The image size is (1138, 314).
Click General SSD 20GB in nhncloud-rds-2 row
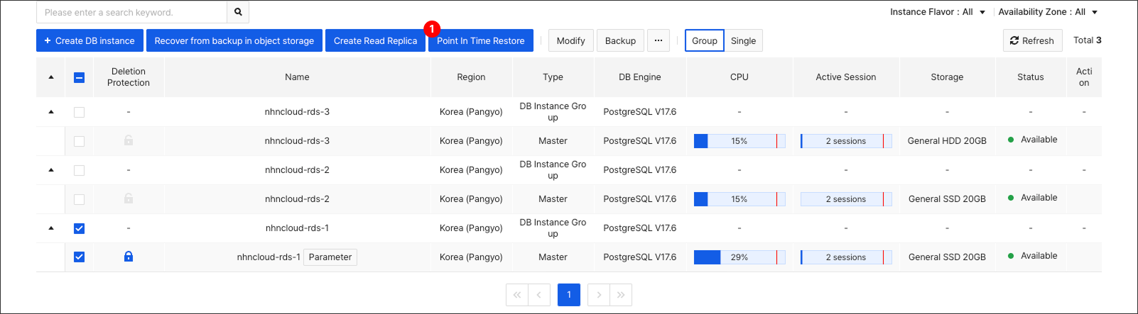[x=947, y=199]
